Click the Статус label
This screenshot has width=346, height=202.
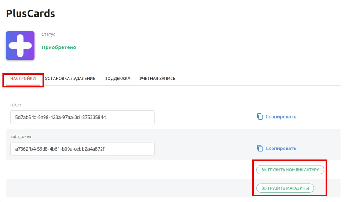48,34
